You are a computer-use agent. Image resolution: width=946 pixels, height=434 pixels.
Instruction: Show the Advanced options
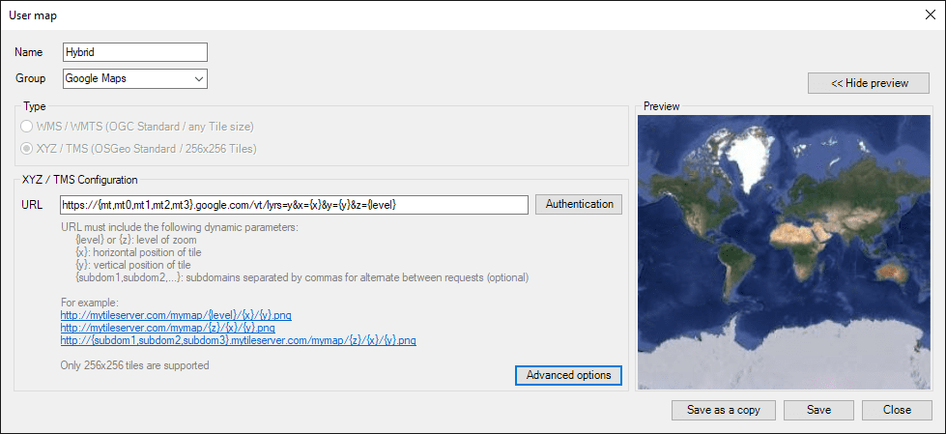tap(568, 375)
